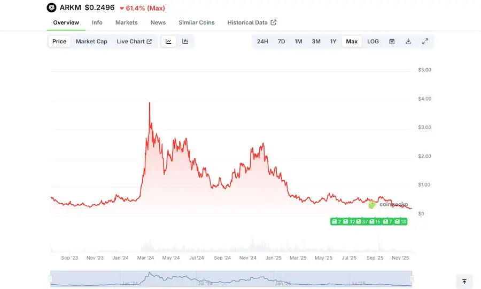Viewport: 481px width, 289px height.
Task: Open the Historical Data tab
Action: pyautogui.click(x=252, y=22)
